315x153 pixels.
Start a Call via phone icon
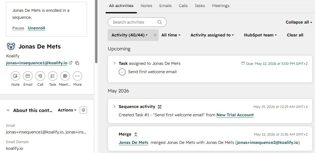pos(40,76)
